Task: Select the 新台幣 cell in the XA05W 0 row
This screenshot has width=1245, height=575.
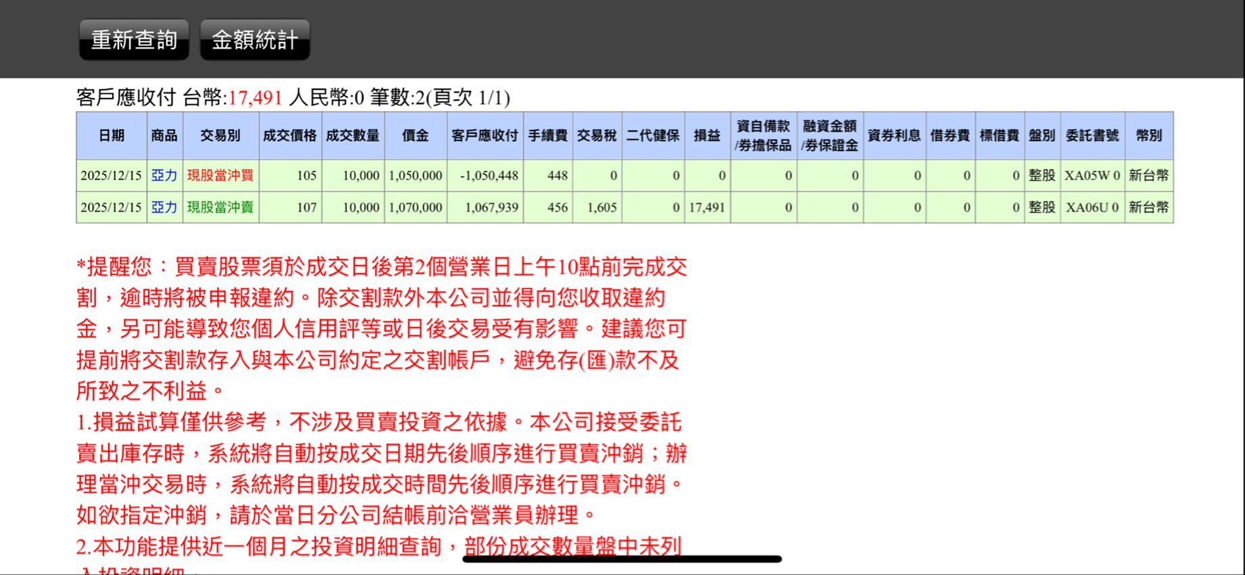Action: click(x=1149, y=176)
